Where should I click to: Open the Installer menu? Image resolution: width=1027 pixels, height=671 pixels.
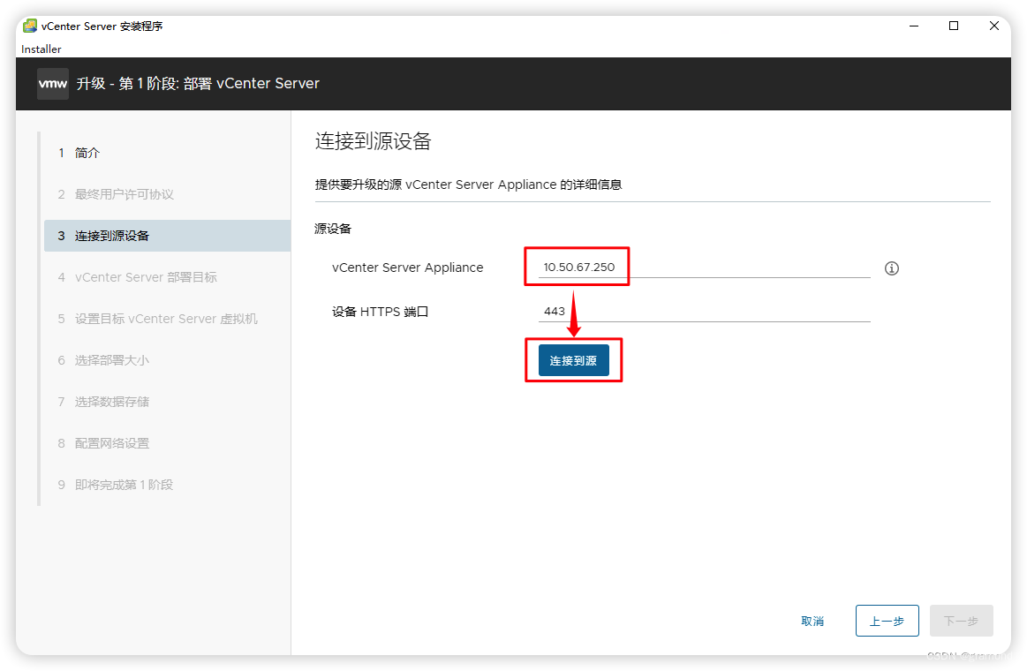click(42, 49)
